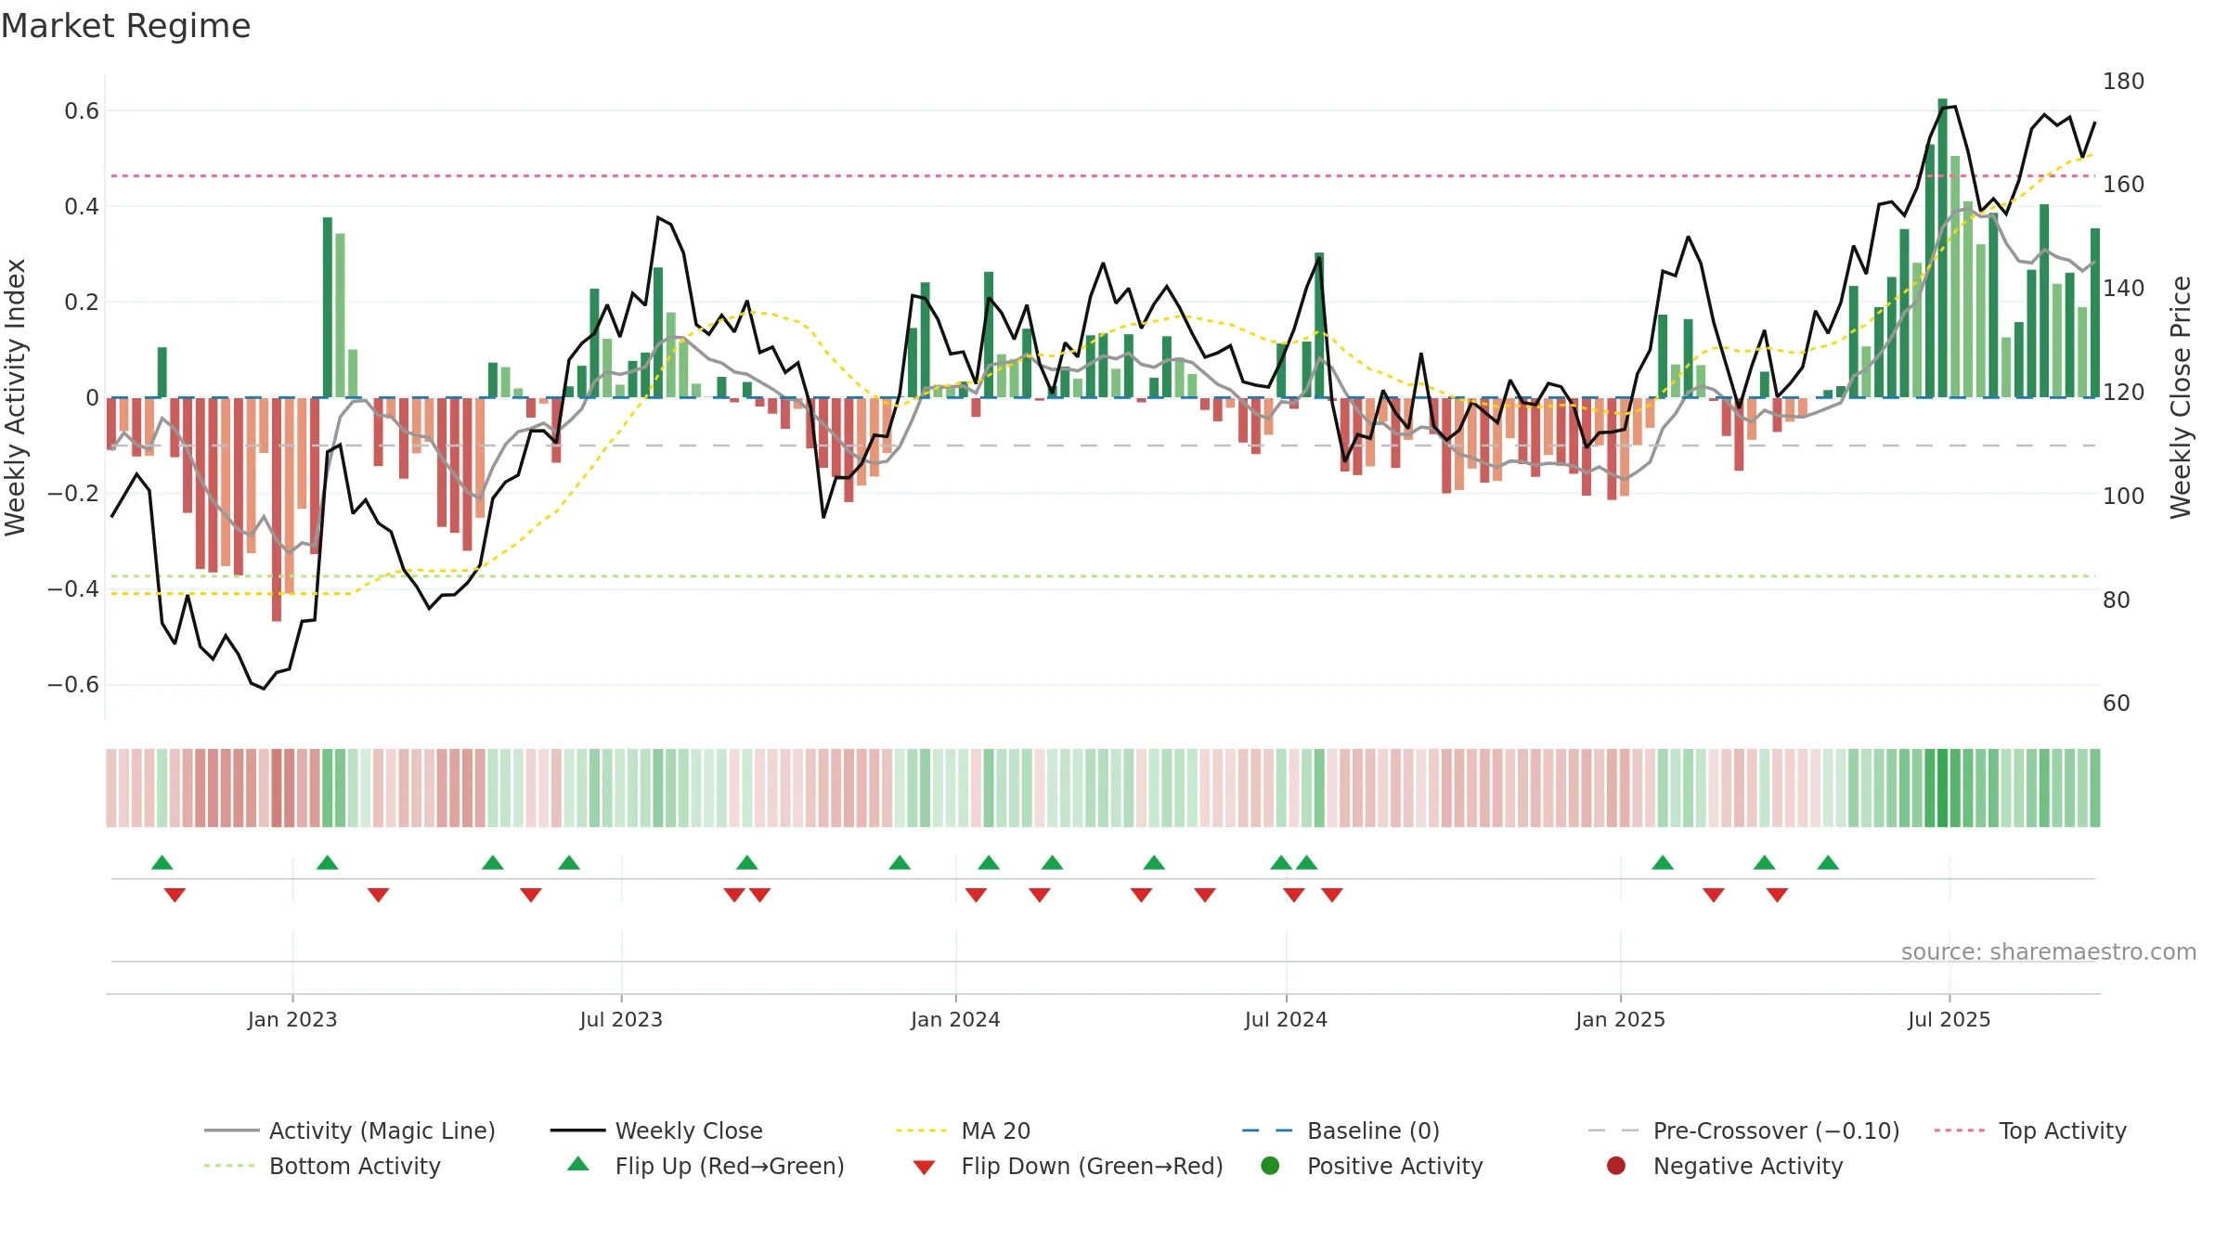Viewport: 2228px width, 1253px height.
Task: Toggle the Flip Down (Green→Red) legend entry
Action: [1068, 1166]
